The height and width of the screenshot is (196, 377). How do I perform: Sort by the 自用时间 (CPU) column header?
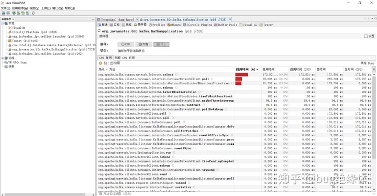[302, 69]
